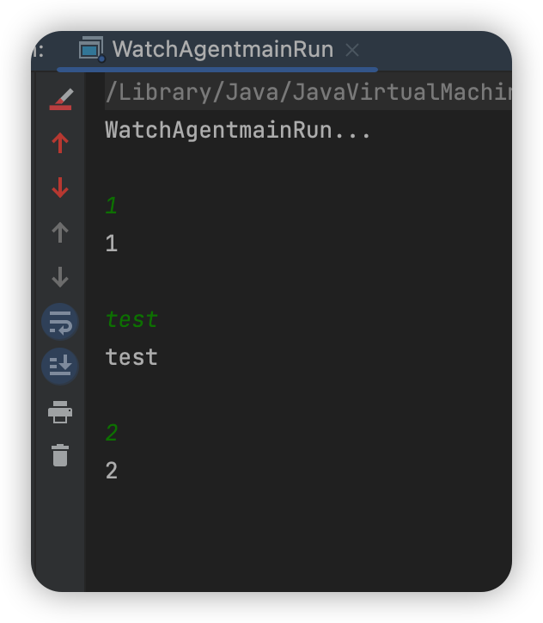This screenshot has height=623, width=543.
Task: Toggle scroll to end of output
Action: tap(60, 366)
